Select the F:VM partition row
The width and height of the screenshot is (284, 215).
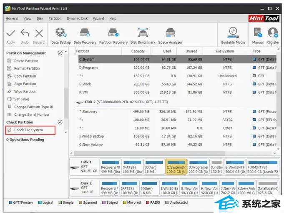(178, 92)
